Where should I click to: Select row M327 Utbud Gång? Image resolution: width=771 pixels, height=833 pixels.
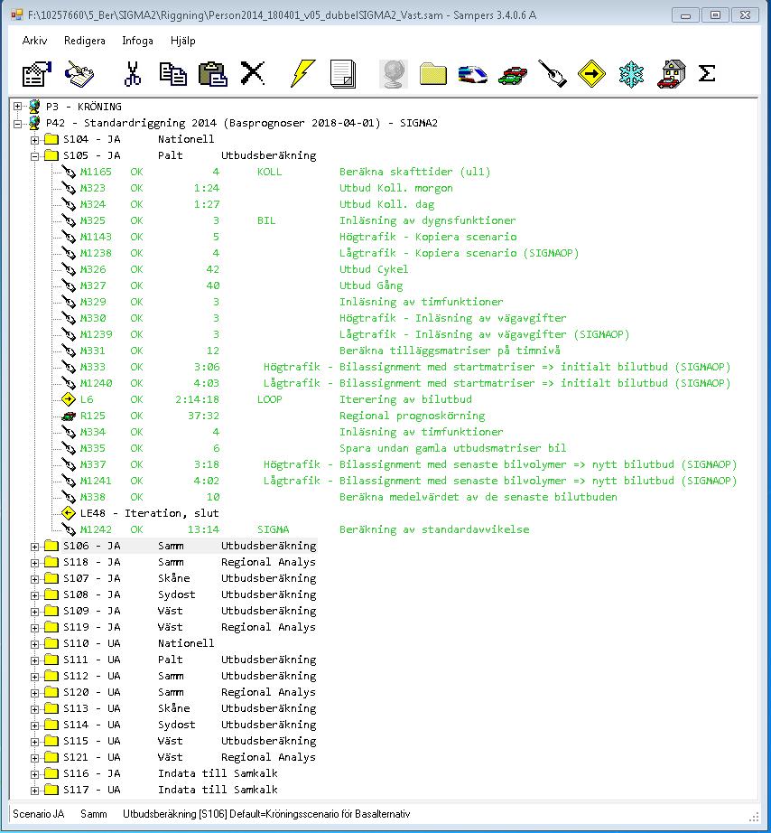coord(241,285)
